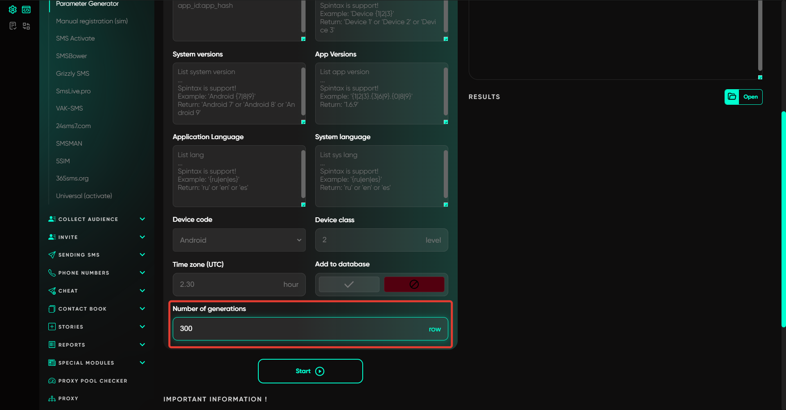Enable Add to database with checkmark toggle

[349, 284]
